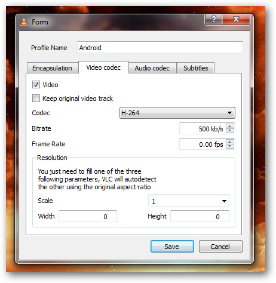Screen dimensions: 276x283
Task: Increase the Bitrate with up arrow
Action: (230, 126)
